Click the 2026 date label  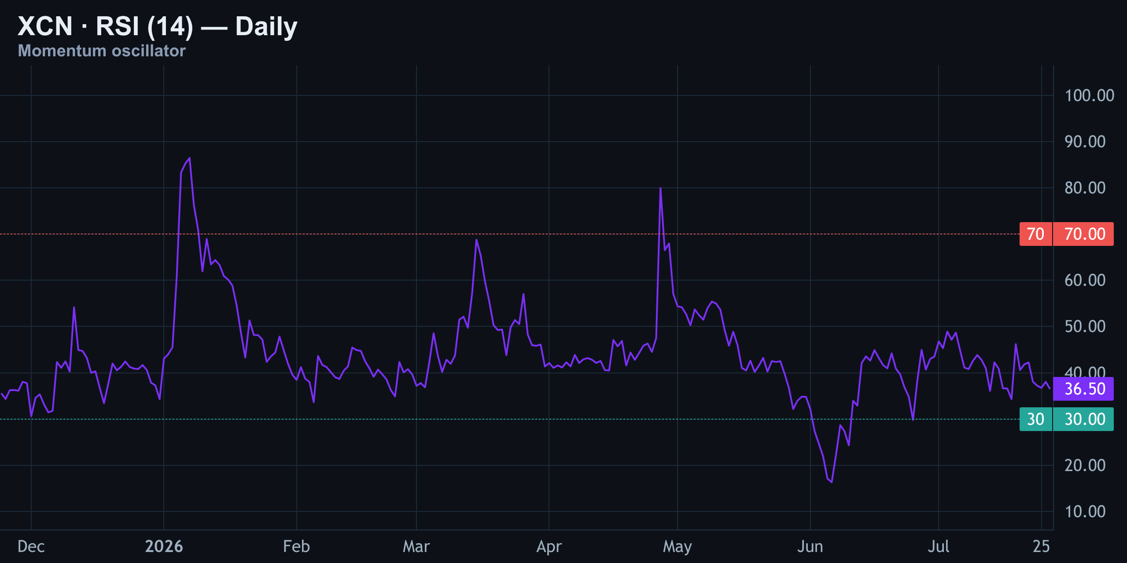point(164,546)
